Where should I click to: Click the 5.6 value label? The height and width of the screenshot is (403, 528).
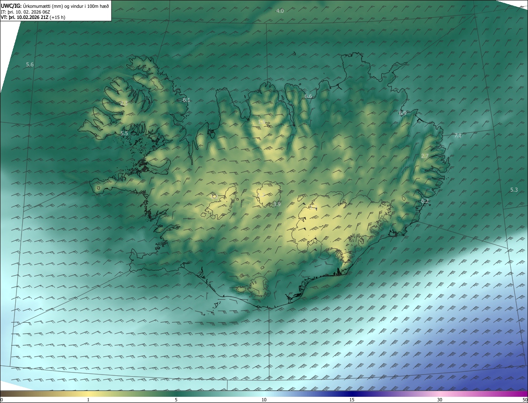[30, 64]
